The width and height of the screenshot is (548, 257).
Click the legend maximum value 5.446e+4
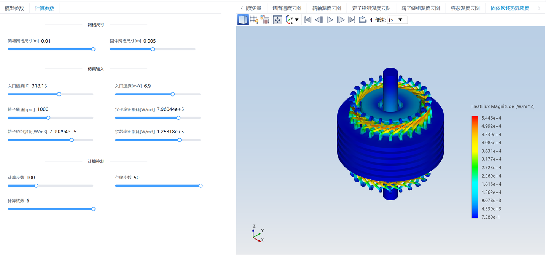[491, 118]
